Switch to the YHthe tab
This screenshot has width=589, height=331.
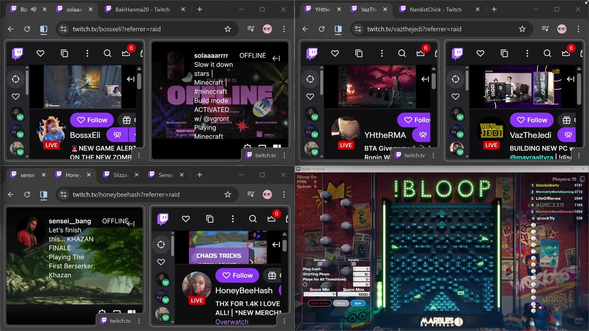pos(322,9)
